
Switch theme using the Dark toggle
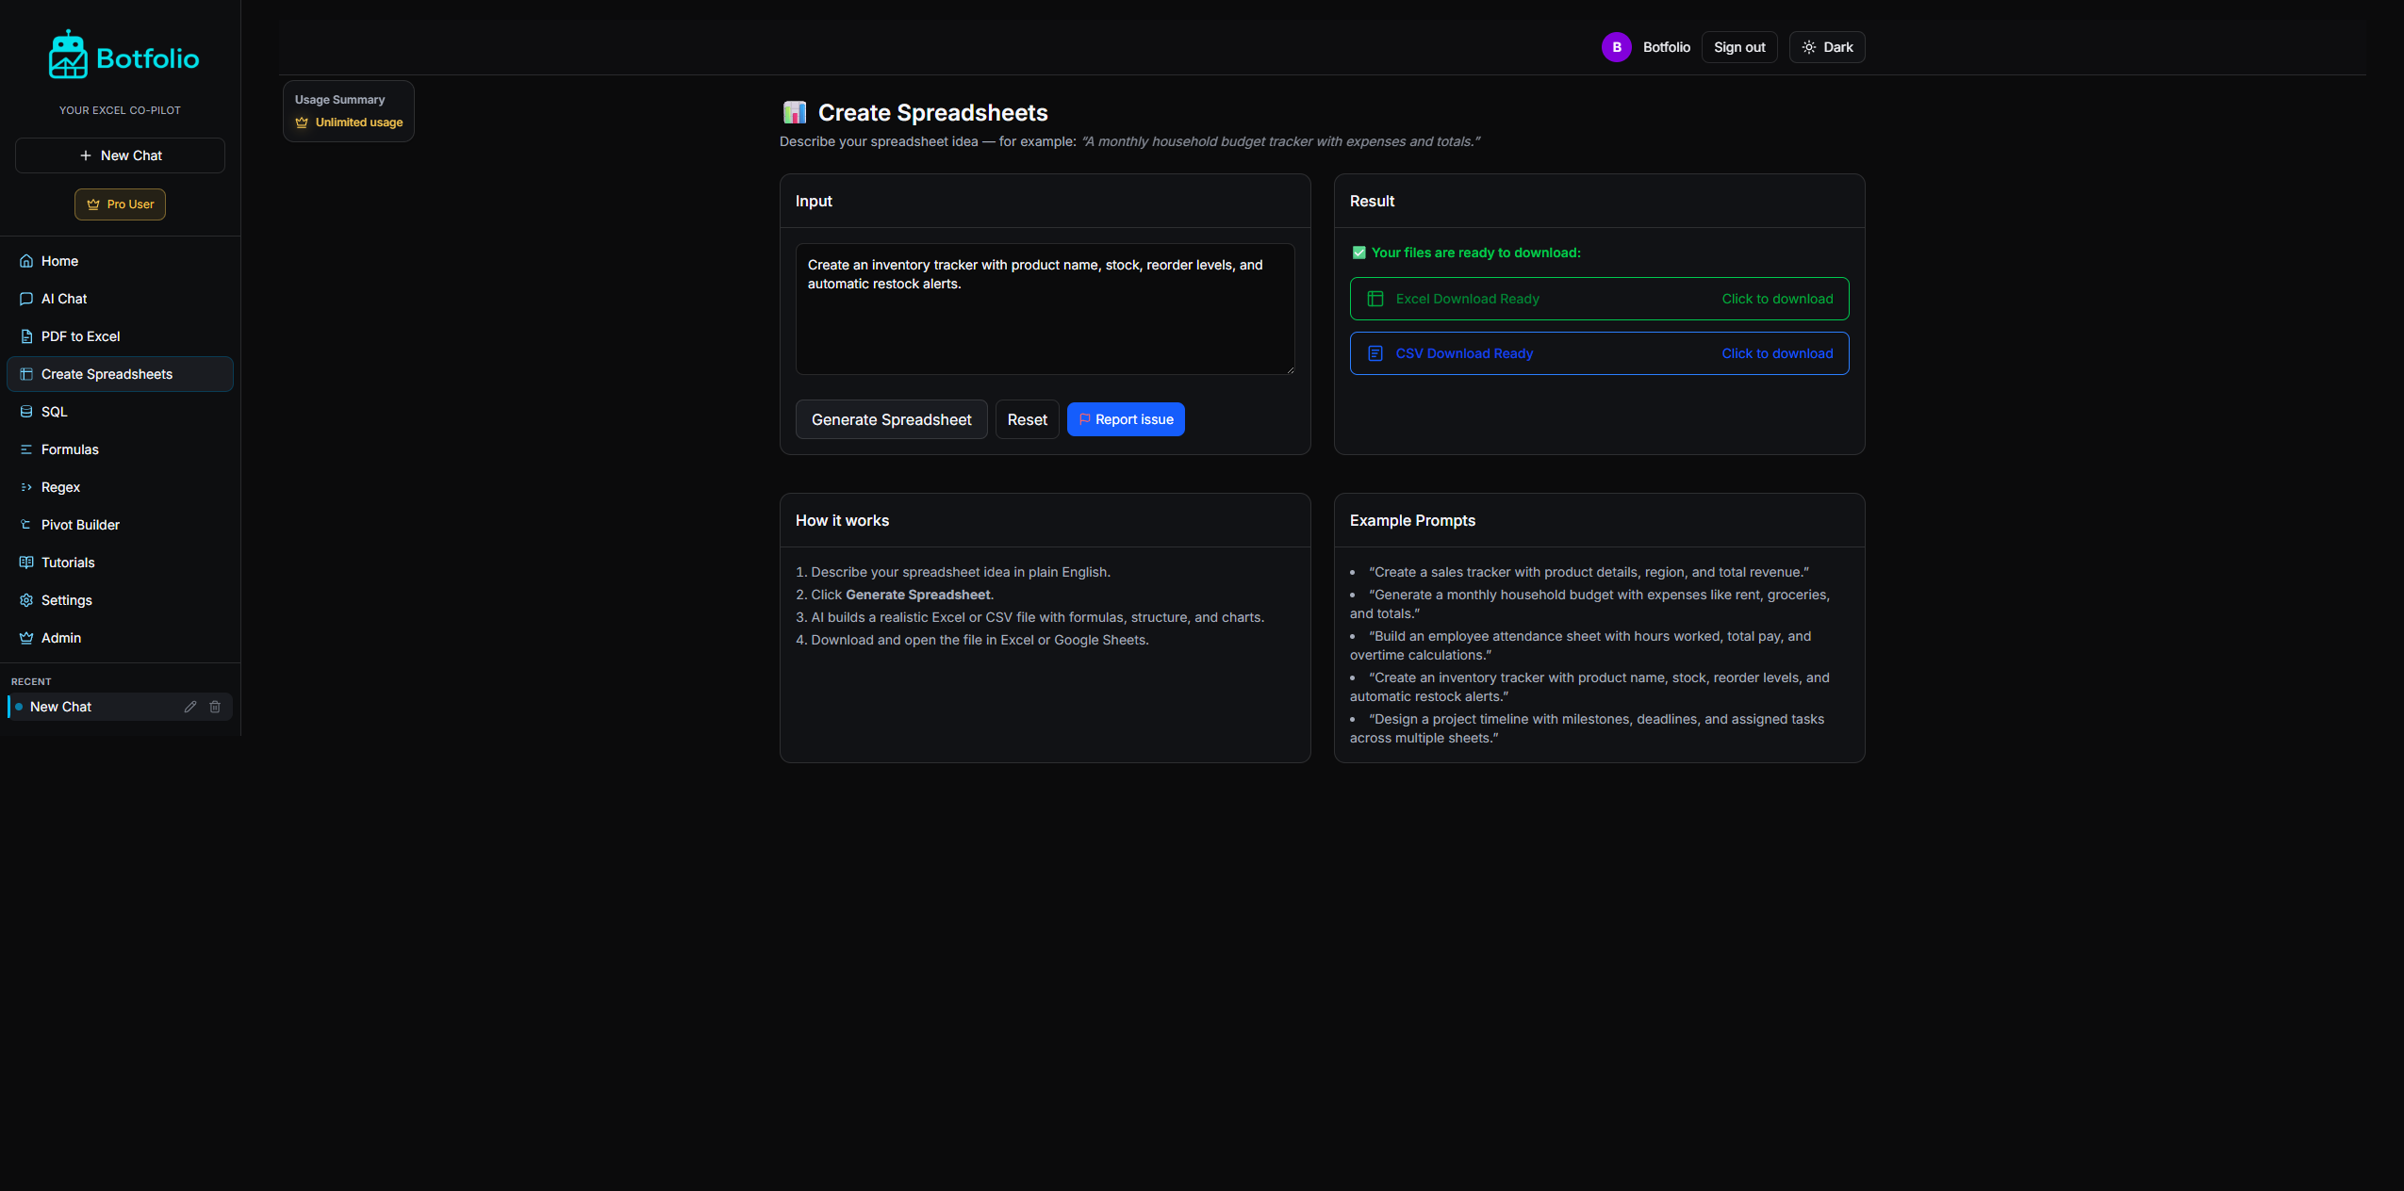[1825, 47]
